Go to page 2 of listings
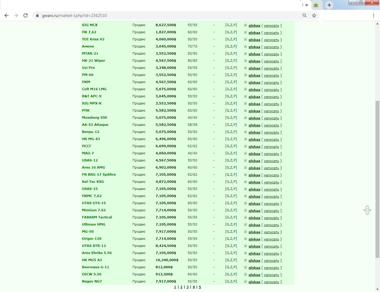This screenshot has width=380, height=292. tap(181, 287)
